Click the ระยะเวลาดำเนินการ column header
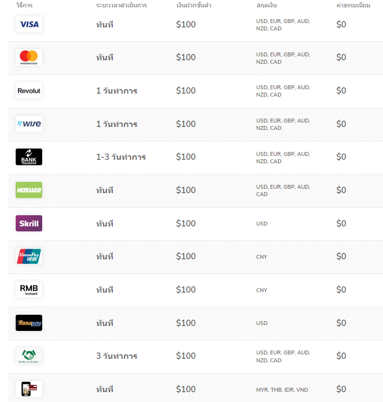Screen dimensions: 383x402 pyautogui.click(x=122, y=6)
